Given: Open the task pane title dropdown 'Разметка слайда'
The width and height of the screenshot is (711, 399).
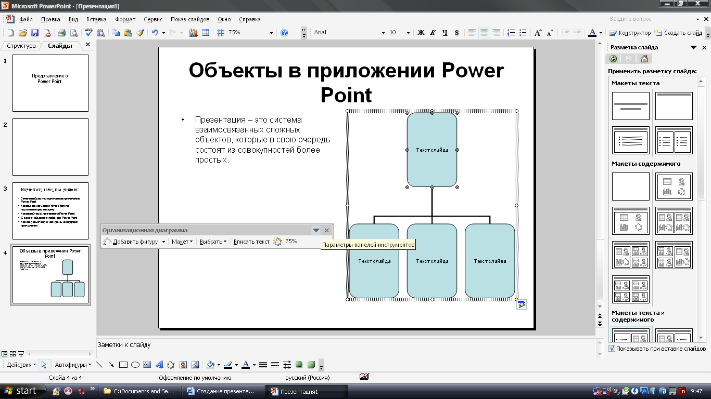Looking at the screenshot, I should [x=694, y=47].
